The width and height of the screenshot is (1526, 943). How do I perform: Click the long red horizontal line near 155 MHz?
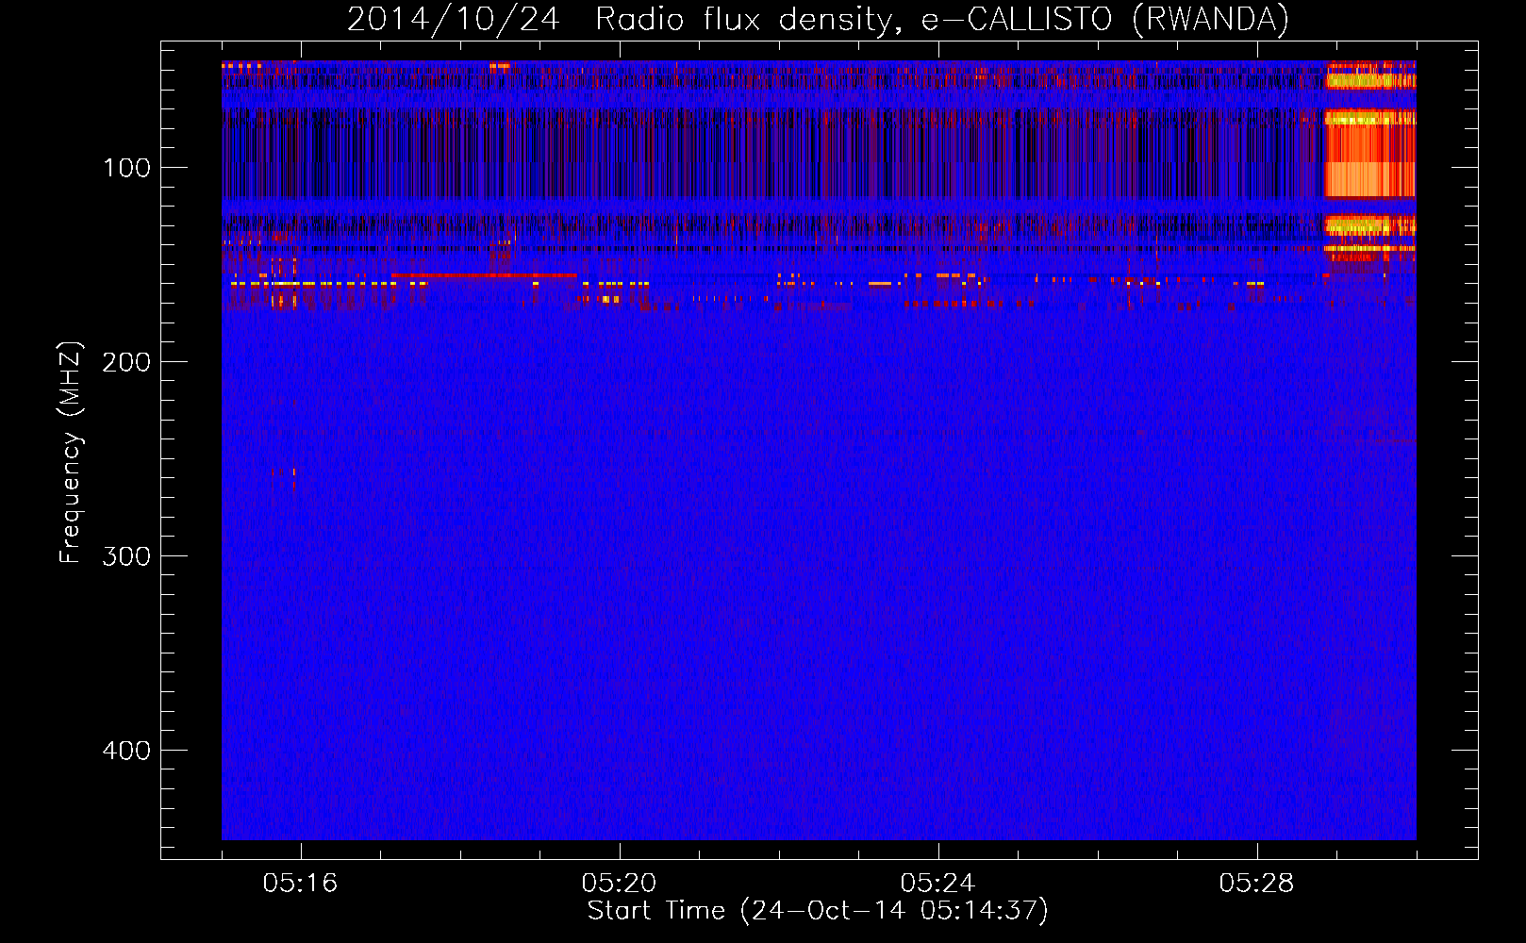coord(484,275)
